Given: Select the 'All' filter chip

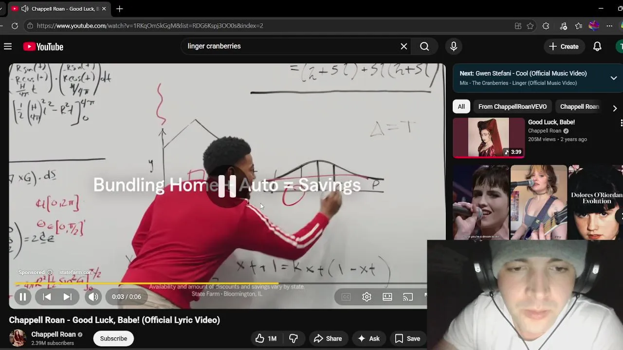Looking at the screenshot, I should click(x=461, y=106).
